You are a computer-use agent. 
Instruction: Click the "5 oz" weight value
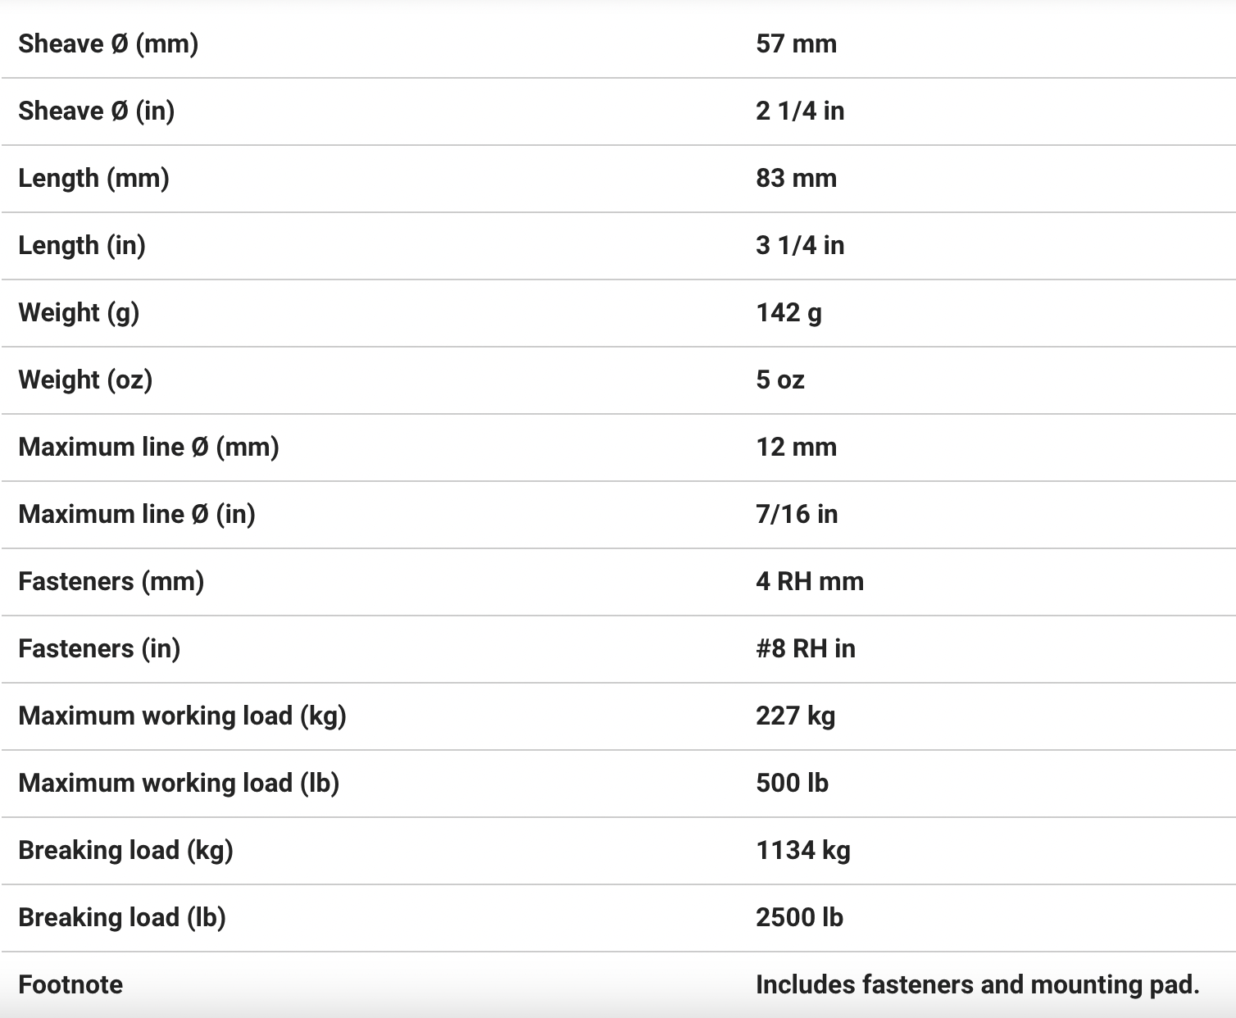click(x=780, y=379)
